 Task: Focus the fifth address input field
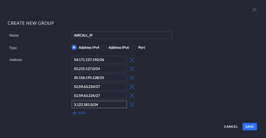pyautogui.click(x=99, y=96)
